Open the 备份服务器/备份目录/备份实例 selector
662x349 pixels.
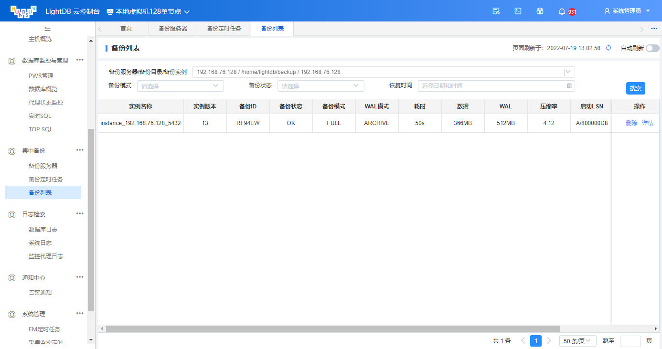(384, 72)
